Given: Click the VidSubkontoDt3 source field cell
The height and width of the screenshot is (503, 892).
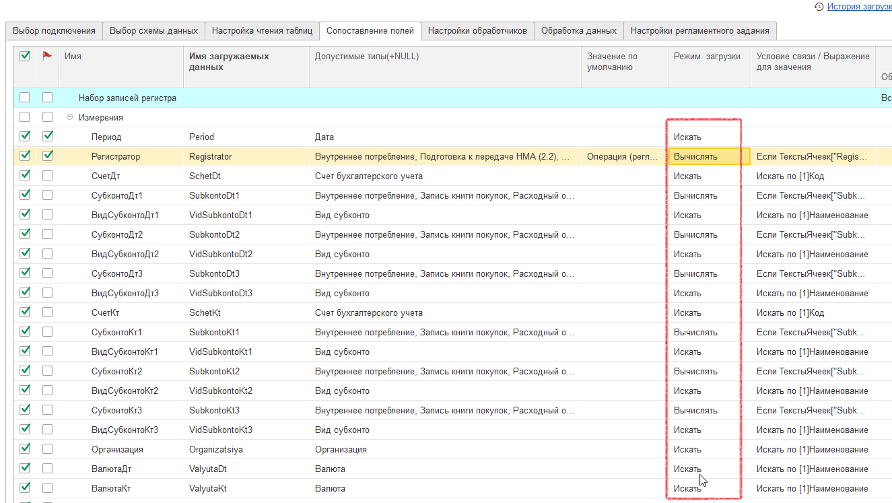Looking at the screenshot, I should click(x=246, y=293).
